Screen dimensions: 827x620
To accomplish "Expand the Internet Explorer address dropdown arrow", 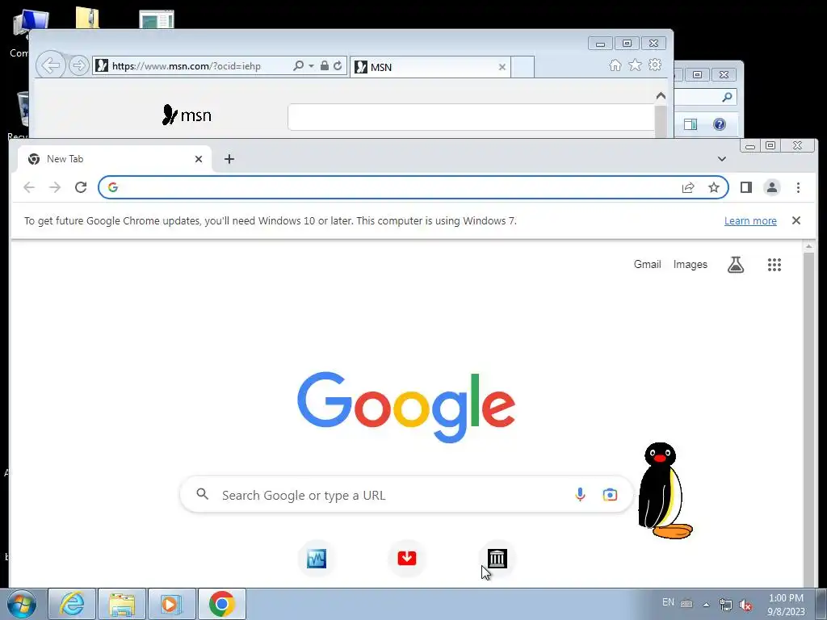I will (x=311, y=66).
